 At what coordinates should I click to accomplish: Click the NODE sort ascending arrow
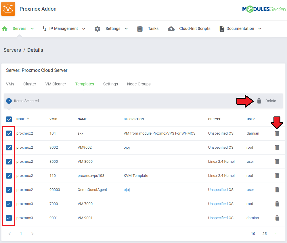pos(28,119)
